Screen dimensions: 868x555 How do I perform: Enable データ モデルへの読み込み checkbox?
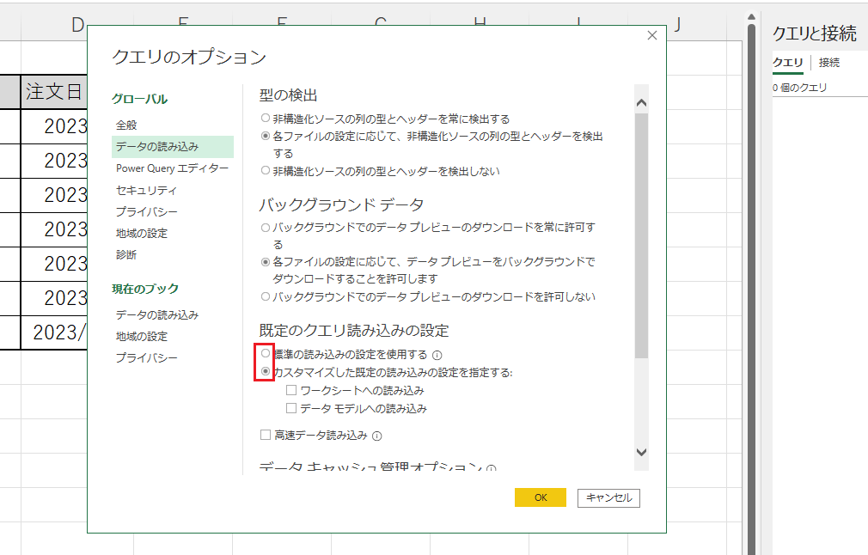click(x=291, y=408)
